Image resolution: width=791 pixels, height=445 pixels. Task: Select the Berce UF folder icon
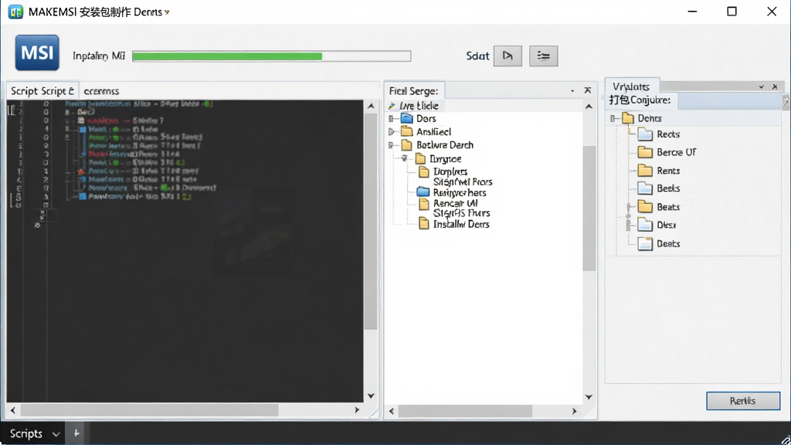645,152
